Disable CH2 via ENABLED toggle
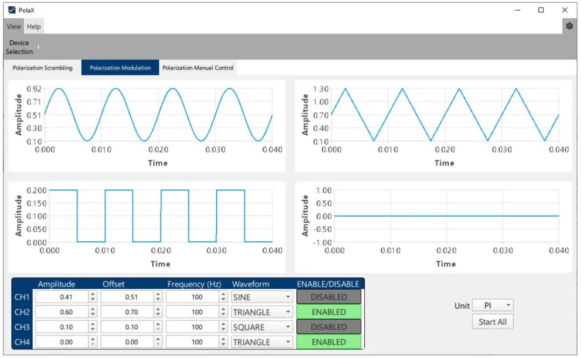 329,312
